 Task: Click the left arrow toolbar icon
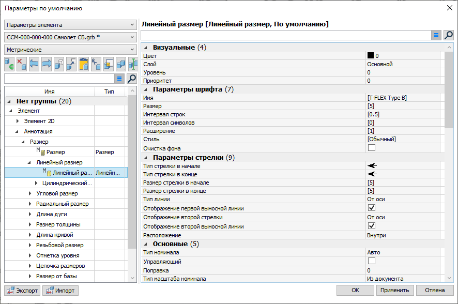[x=34, y=64]
